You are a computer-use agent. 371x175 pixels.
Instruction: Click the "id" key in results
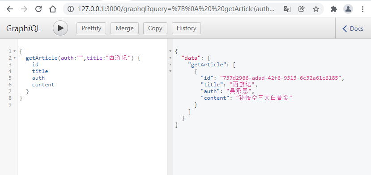point(207,78)
